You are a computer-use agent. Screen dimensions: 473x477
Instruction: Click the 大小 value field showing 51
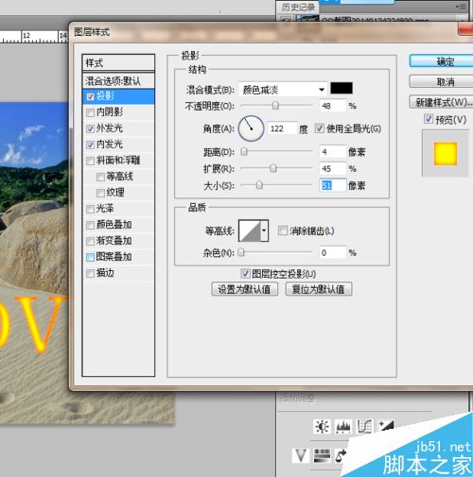[x=333, y=185]
